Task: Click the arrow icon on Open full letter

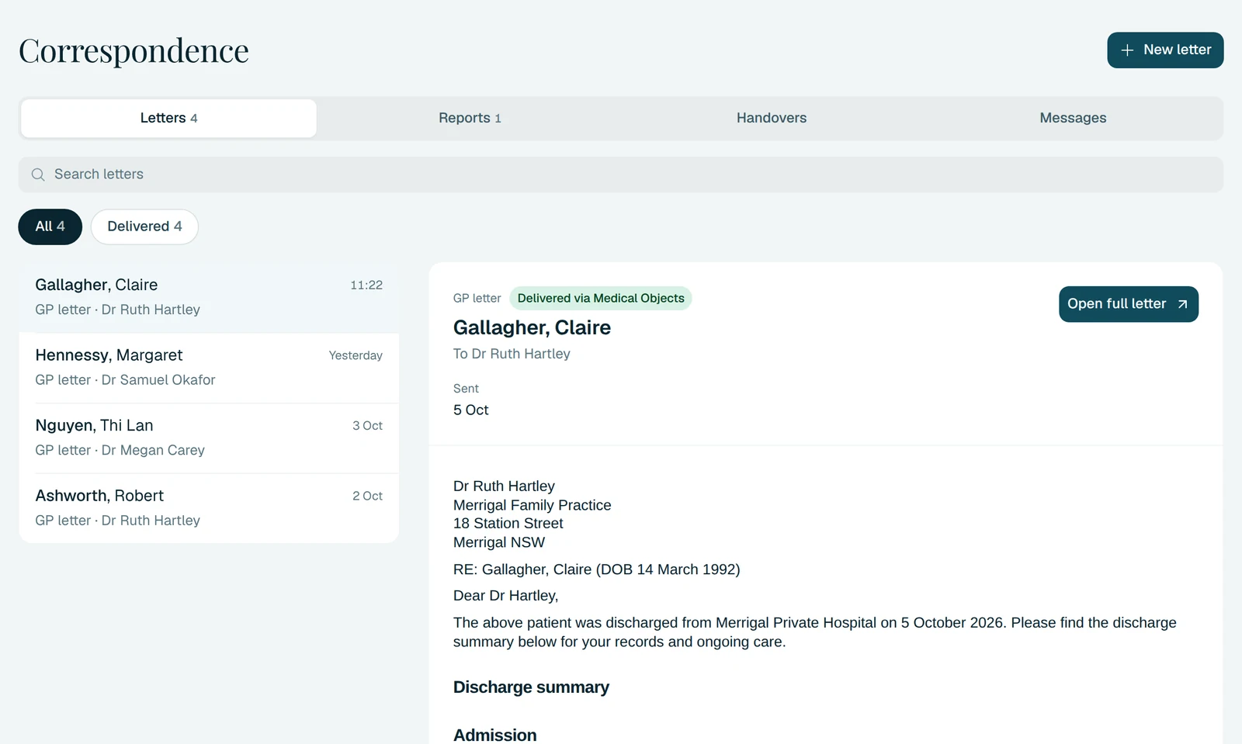Action: 1182,304
